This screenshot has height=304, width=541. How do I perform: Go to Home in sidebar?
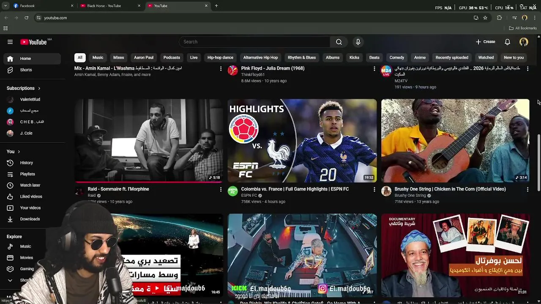click(x=33, y=59)
